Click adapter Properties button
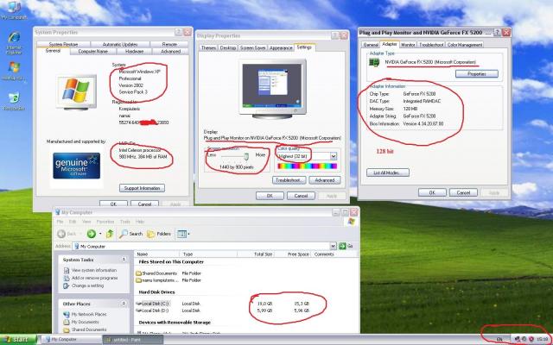Screen dimensions: 553x345 coord(477,74)
